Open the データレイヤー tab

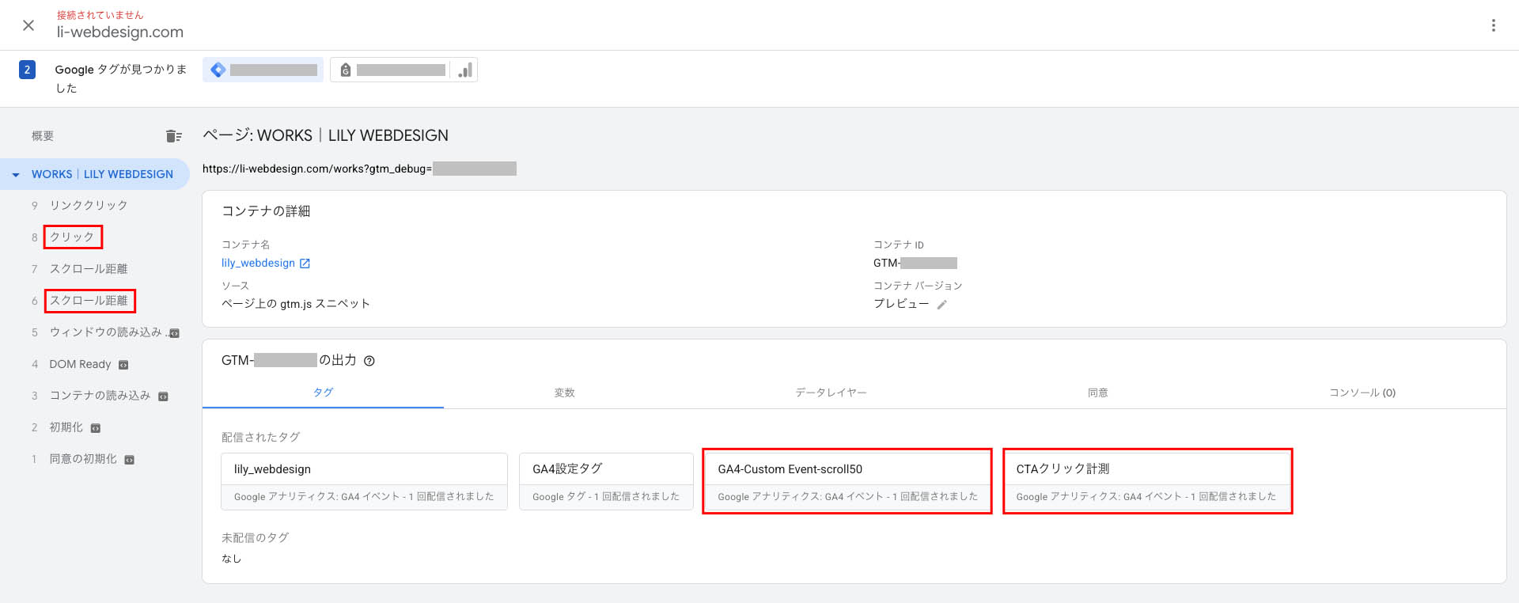click(831, 393)
